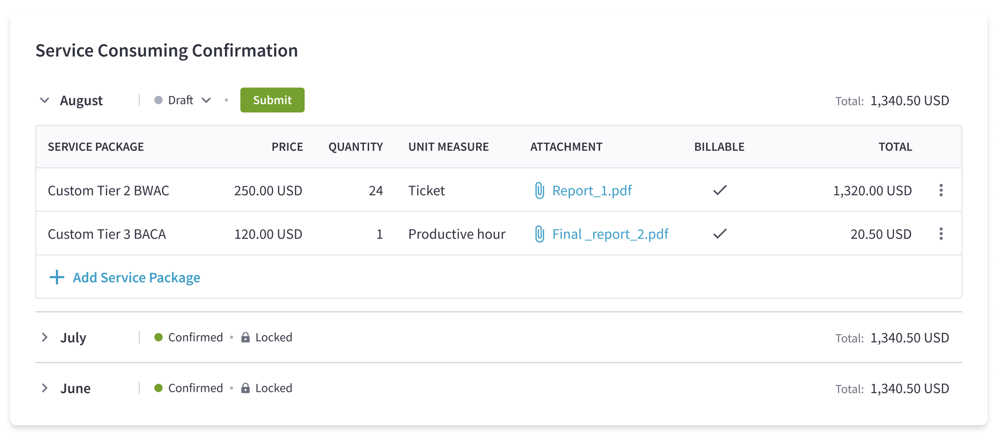The width and height of the screenshot is (998, 438).
Task: Expand the July section
Action: pos(44,337)
